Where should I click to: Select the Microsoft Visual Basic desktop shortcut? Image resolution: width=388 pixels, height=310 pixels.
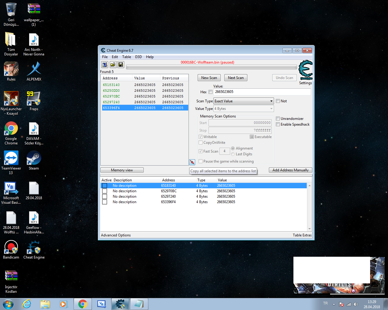(11, 193)
